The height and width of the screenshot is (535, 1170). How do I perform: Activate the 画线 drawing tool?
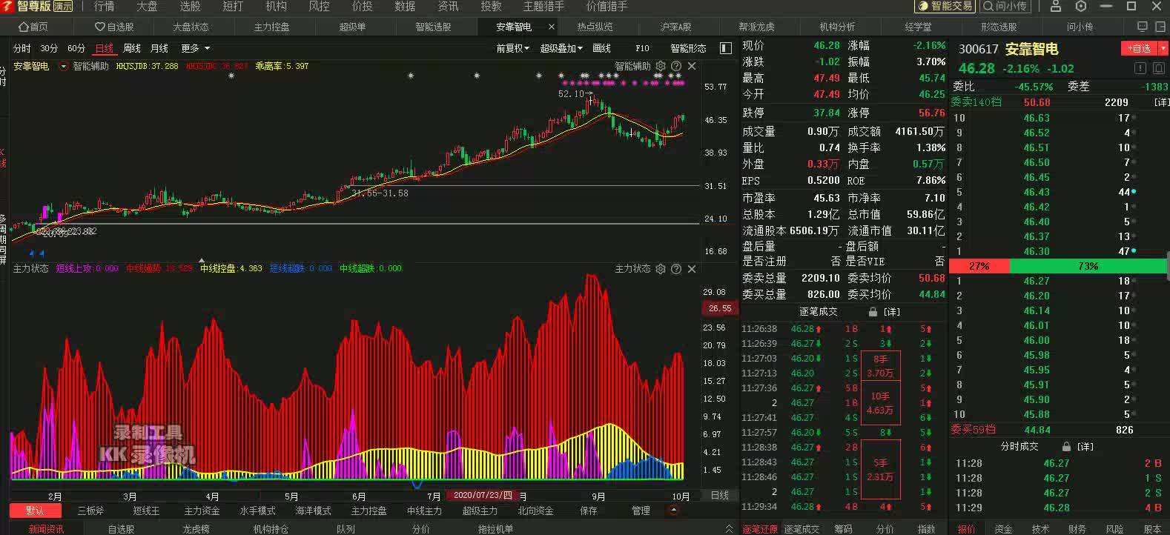click(x=602, y=48)
